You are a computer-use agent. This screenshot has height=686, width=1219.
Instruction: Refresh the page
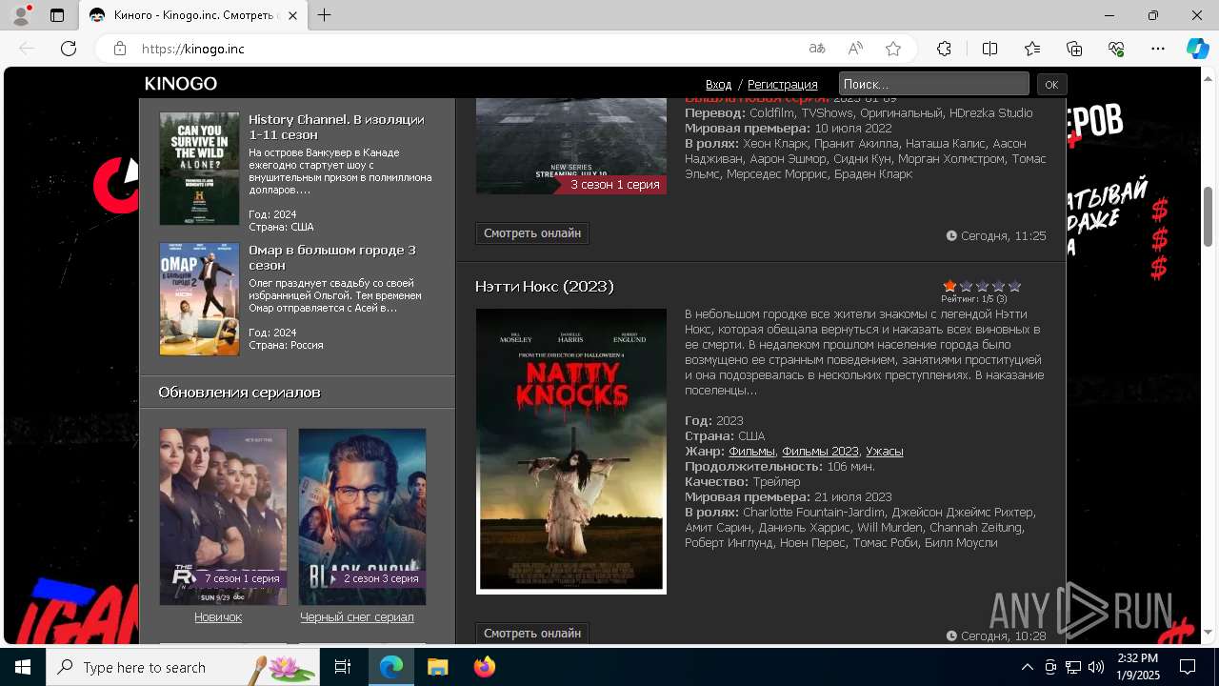point(69,49)
